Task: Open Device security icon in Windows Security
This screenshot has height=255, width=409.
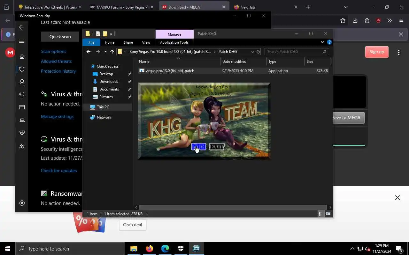Action: tap(22, 120)
